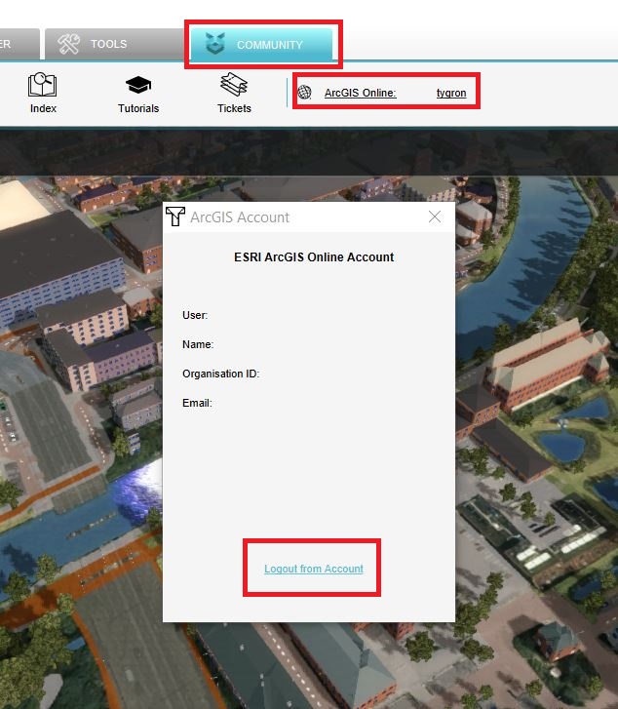Select the partially visible leftmost ribbon tab
The image size is (618, 709).
(18, 44)
